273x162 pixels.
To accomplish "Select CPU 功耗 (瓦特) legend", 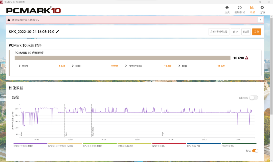I will (134, 145).
